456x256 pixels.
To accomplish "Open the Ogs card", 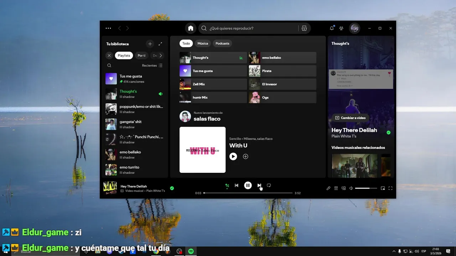I will click(283, 97).
